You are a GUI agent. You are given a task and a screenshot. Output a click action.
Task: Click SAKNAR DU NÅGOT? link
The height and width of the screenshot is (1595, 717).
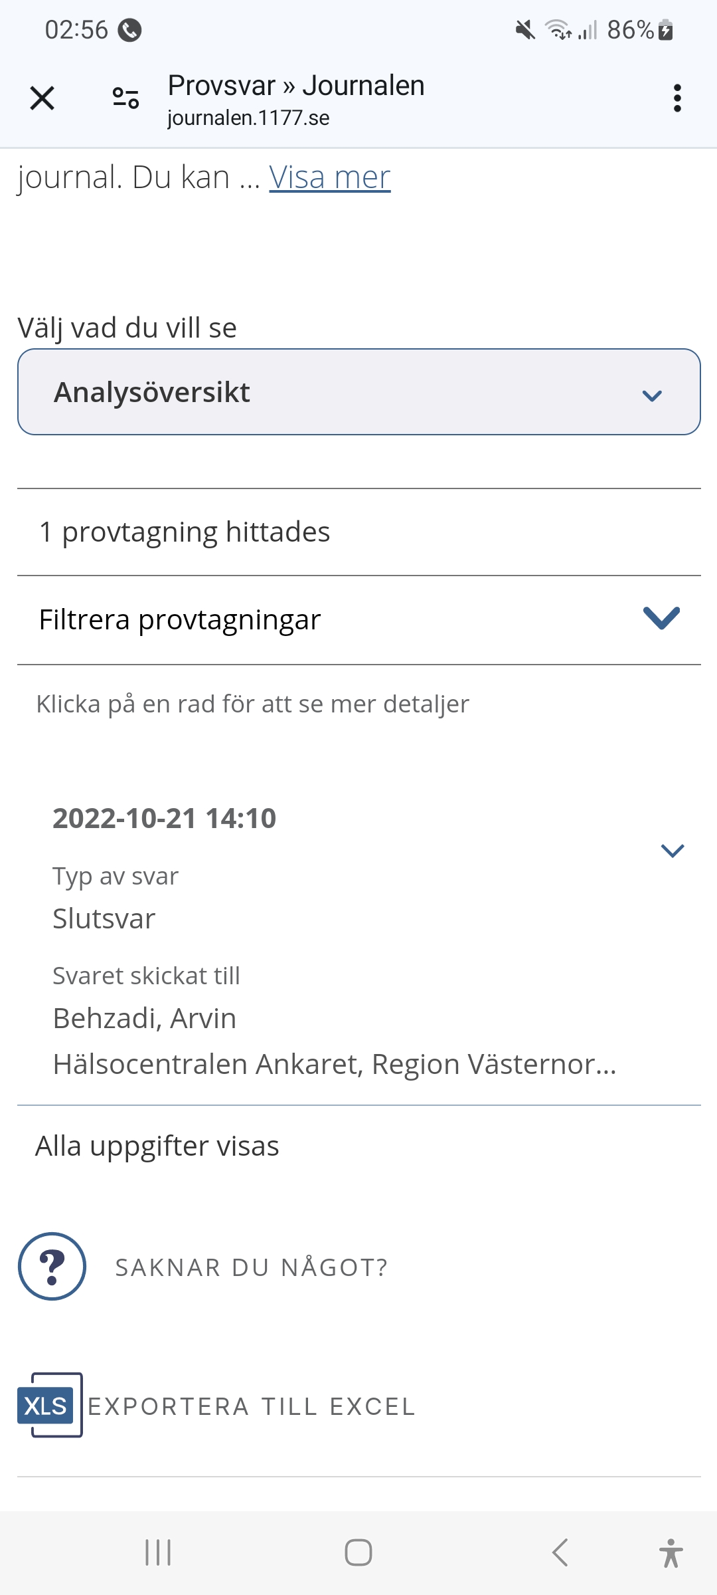[251, 1267]
